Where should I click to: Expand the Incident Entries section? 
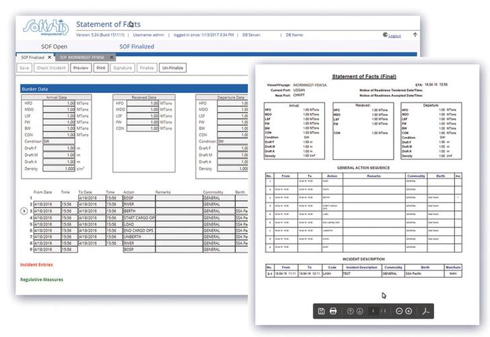tap(37, 264)
